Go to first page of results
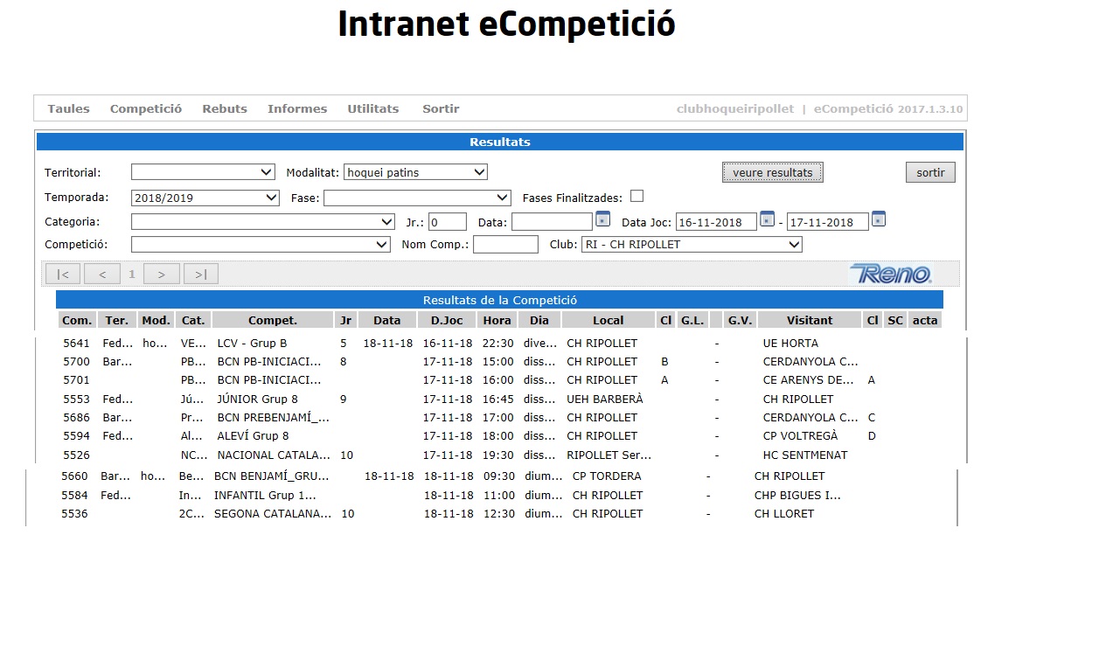Viewport: 1106px width, 667px height. [63, 274]
